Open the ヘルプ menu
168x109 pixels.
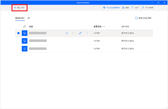135,8
